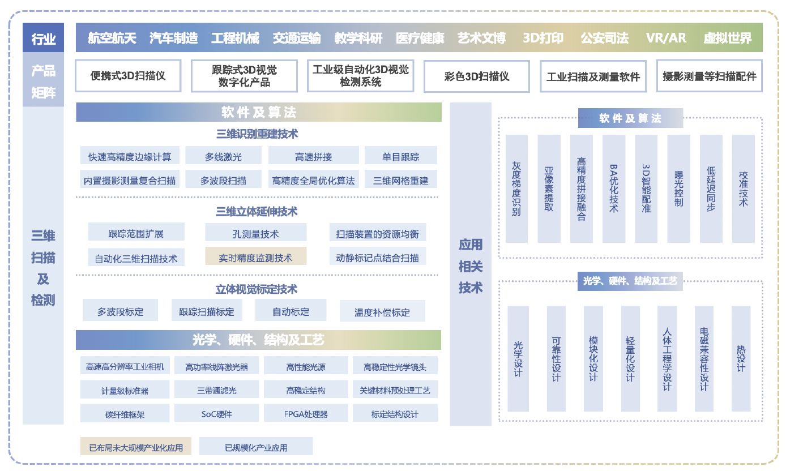This screenshot has width=786, height=471.
Task: Select 医疗健康 in the industry bar
Action: coord(420,38)
